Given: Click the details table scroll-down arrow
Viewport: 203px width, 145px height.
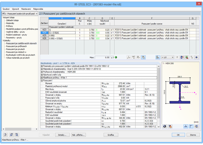Looking at the screenshot, I should [159, 127].
